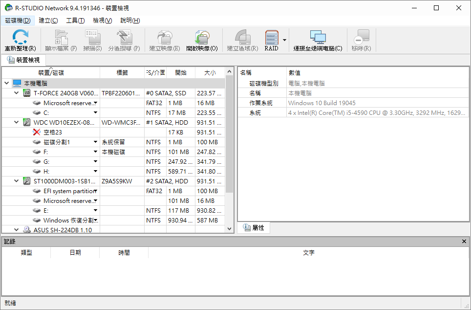The width and height of the screenshot is (471, 310).
Task: Open the dropdown arrow on the E: row
Action: click(x=96, y=210)
